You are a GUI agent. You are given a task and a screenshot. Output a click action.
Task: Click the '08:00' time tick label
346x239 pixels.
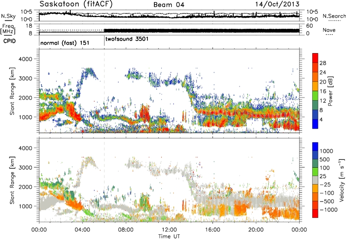126,230
